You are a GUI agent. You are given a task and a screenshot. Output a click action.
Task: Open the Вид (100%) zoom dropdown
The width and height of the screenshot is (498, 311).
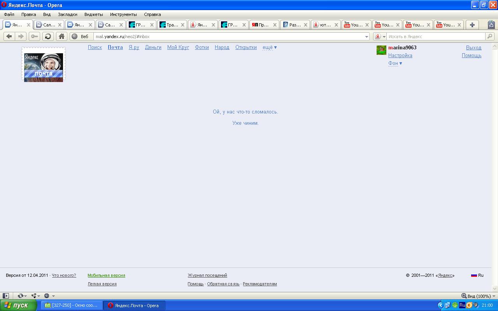pyautogui.click(x=479, y=296)
